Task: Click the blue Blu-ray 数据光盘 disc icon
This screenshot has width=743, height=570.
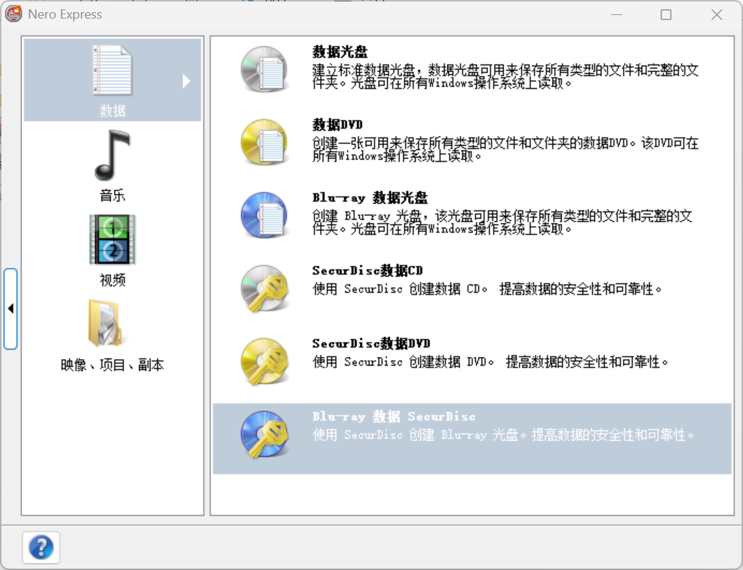Action: [263, 215]
